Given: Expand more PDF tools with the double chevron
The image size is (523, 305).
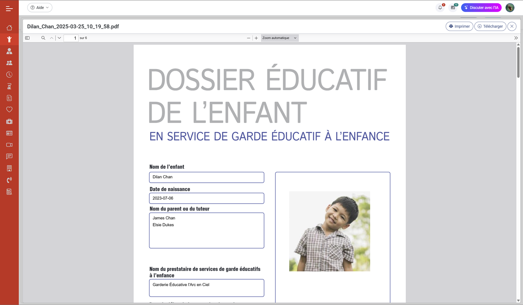Looking at the screenshot, I should click(516, 38).
